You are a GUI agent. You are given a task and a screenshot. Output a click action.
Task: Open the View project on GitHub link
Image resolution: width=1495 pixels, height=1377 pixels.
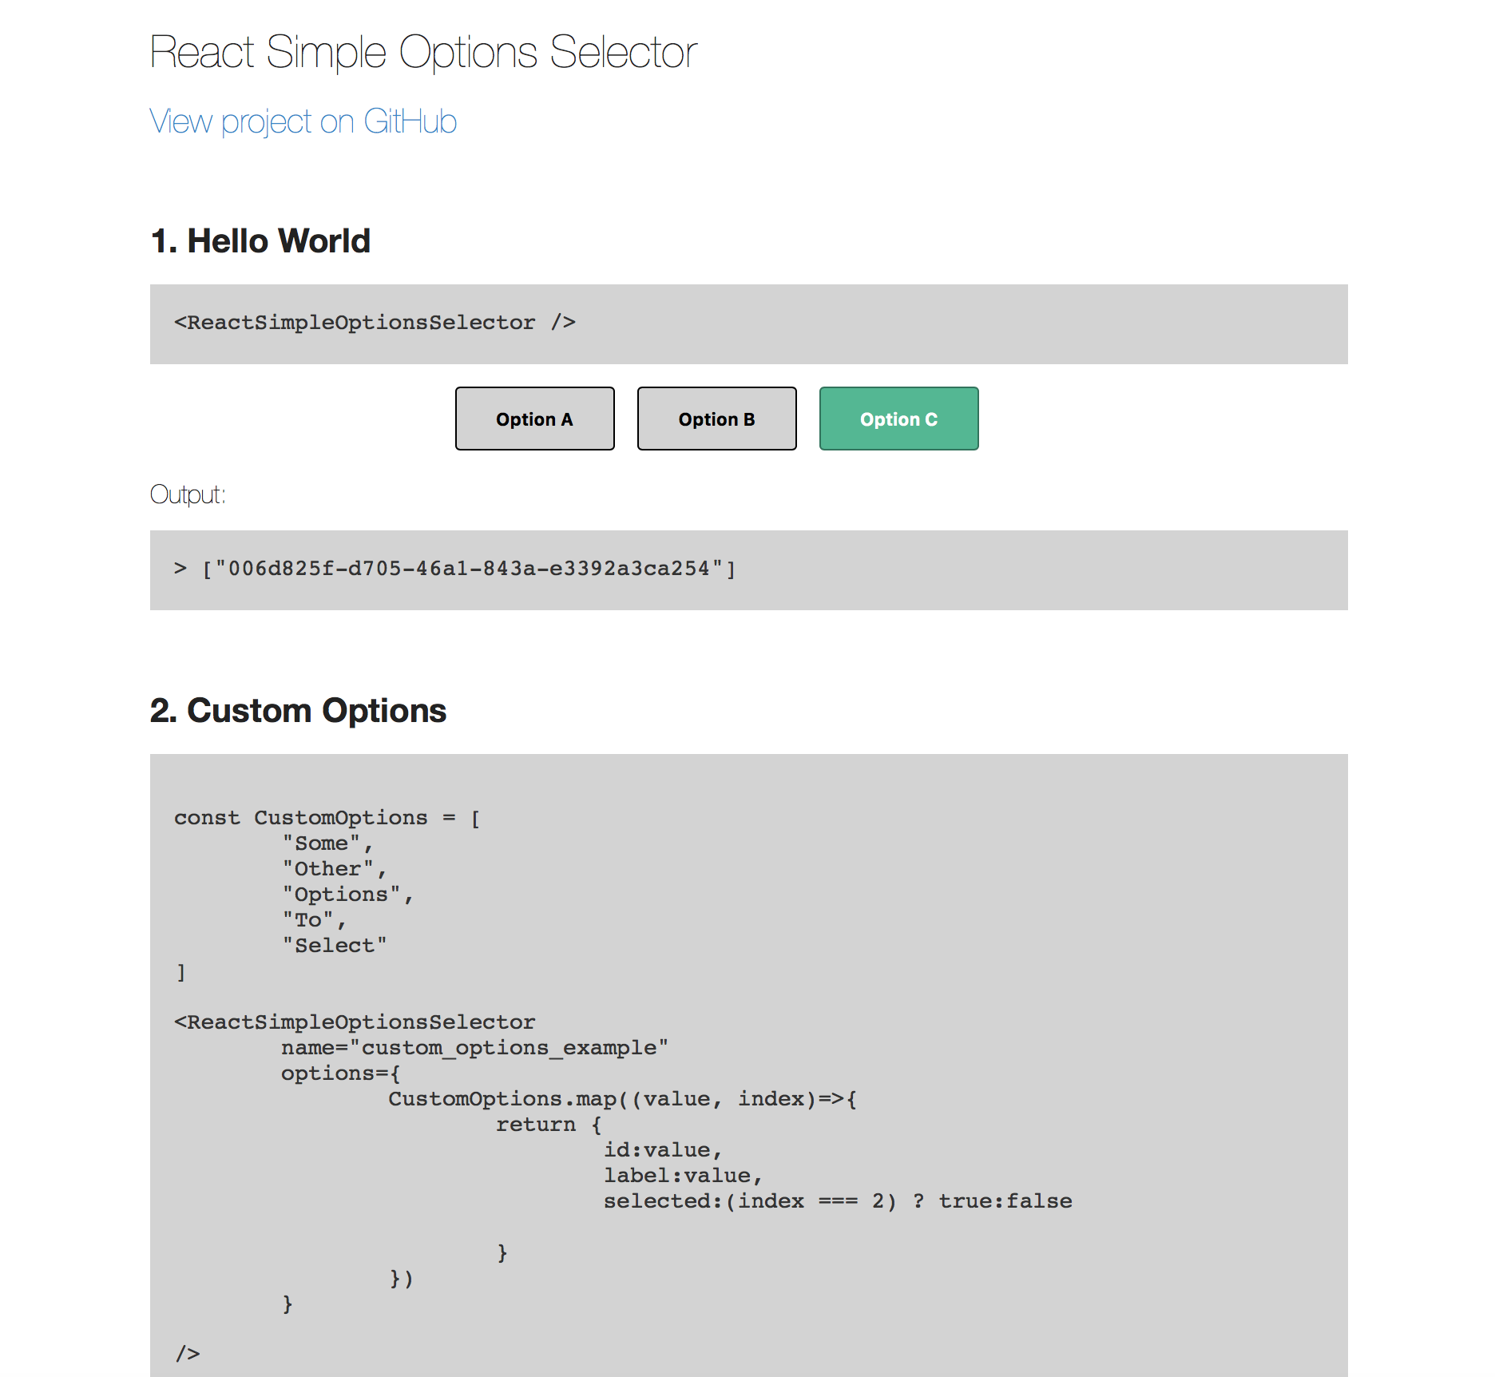[303, 121]
